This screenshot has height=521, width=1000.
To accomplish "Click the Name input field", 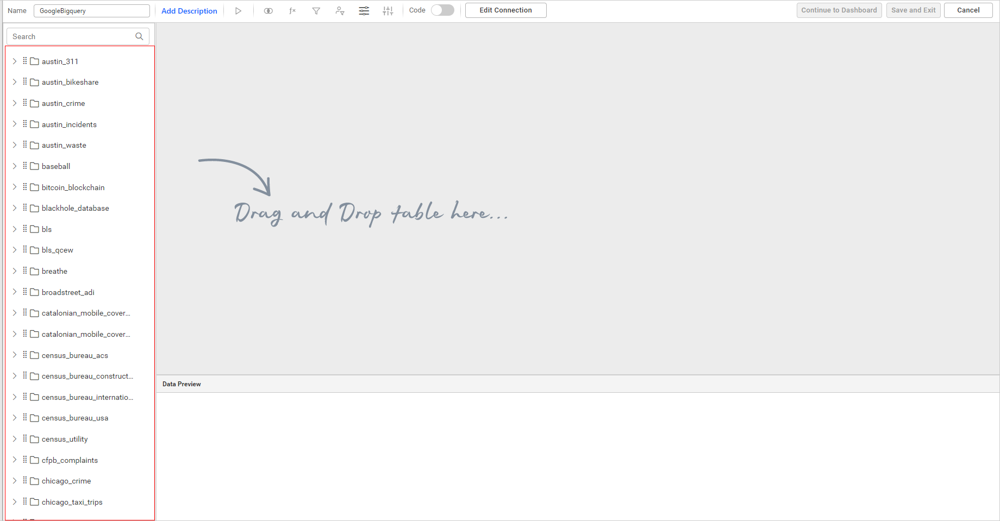I will tap(91, 11).
